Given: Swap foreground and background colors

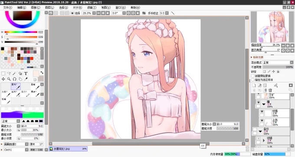Looking at the screenshot, I should coord(42,72).
